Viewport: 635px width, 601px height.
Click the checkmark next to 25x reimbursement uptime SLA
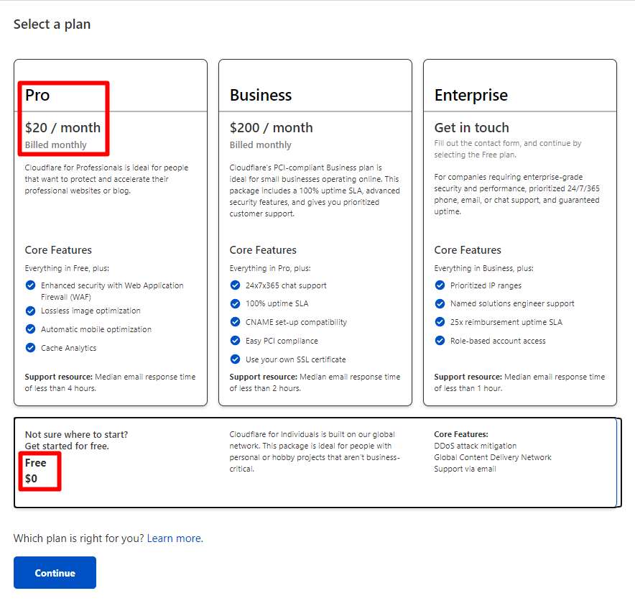click(440, 322)
